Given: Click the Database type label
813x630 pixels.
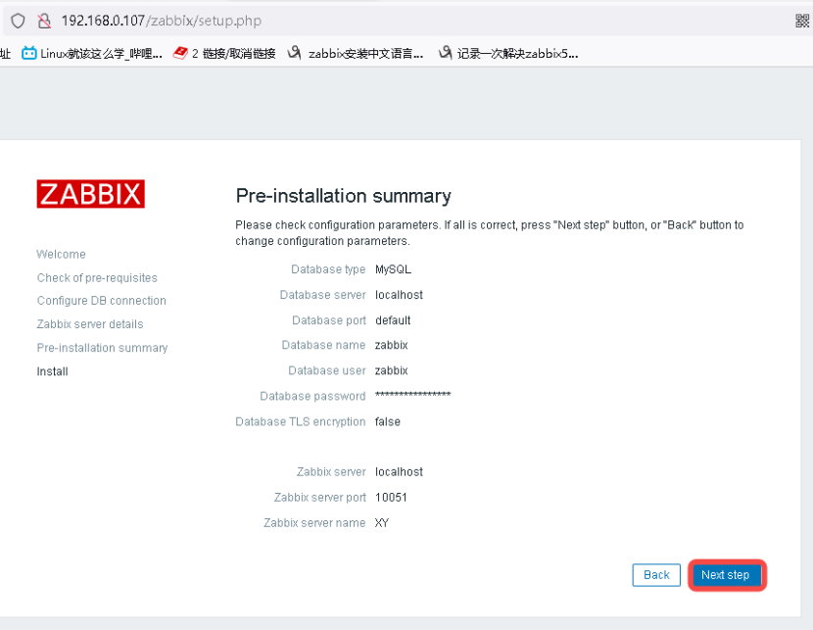Looking at the screenshot, I should pyautogui.click(x=328, y=269).
